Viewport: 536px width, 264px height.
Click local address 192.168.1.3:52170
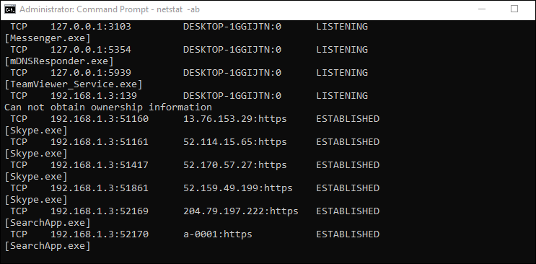click(x=100, y=234)
